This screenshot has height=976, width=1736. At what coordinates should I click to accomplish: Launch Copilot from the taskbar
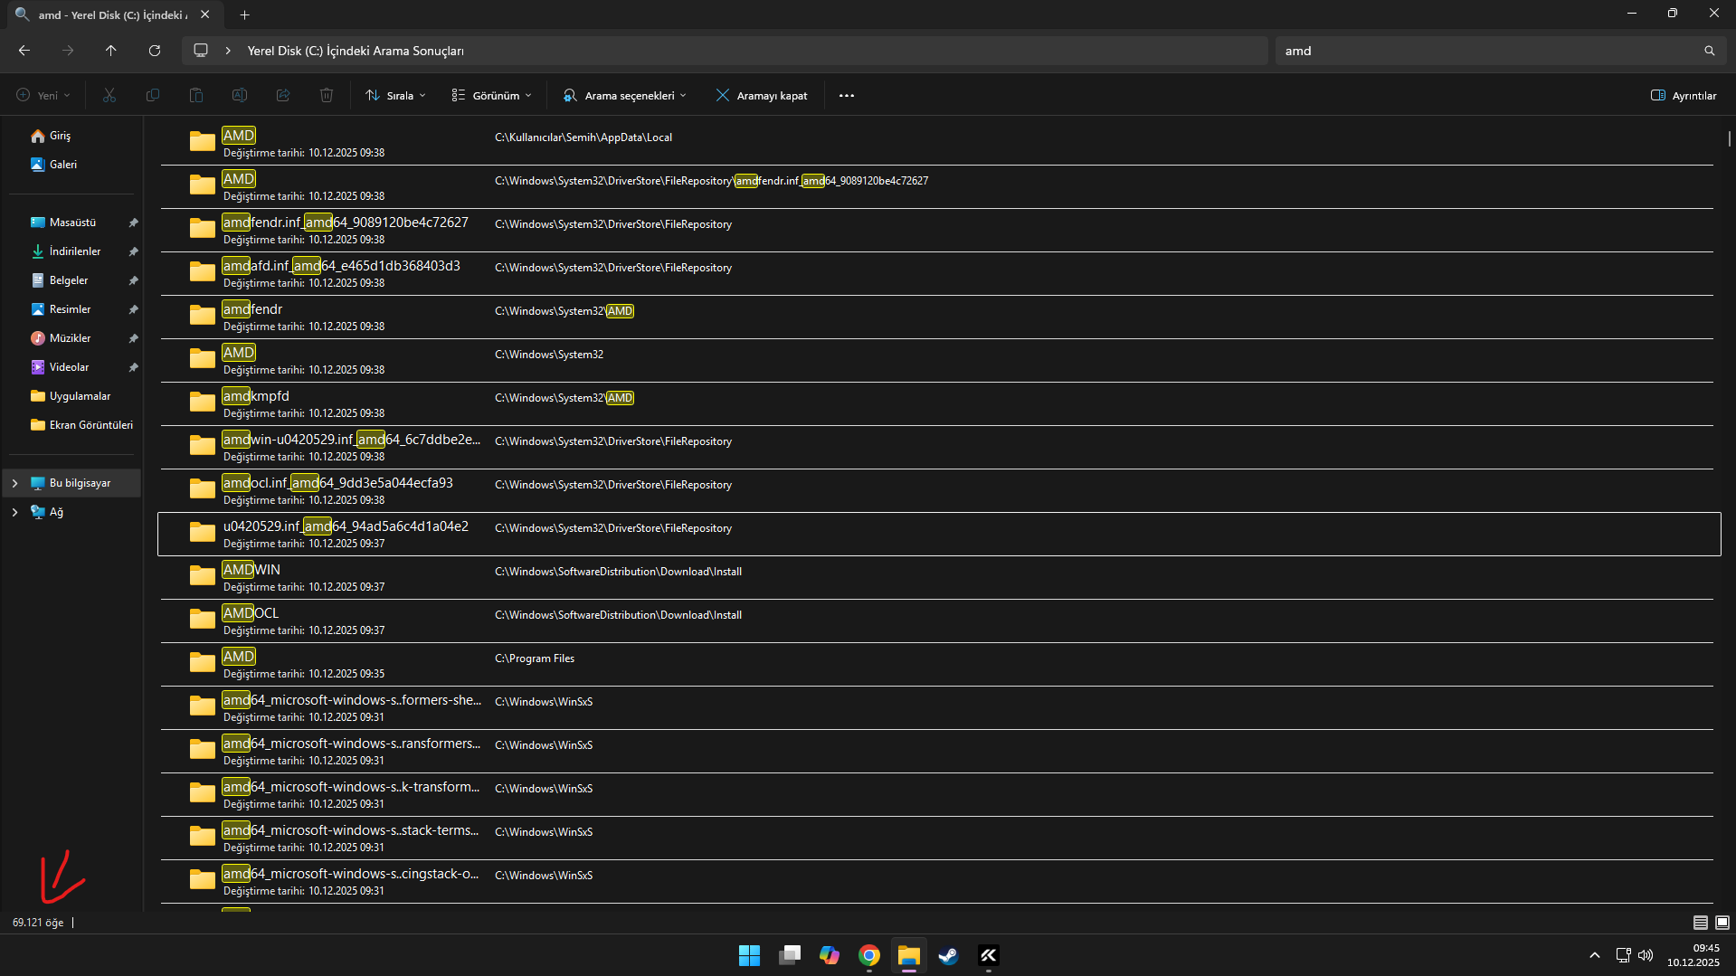coord(830,955)
